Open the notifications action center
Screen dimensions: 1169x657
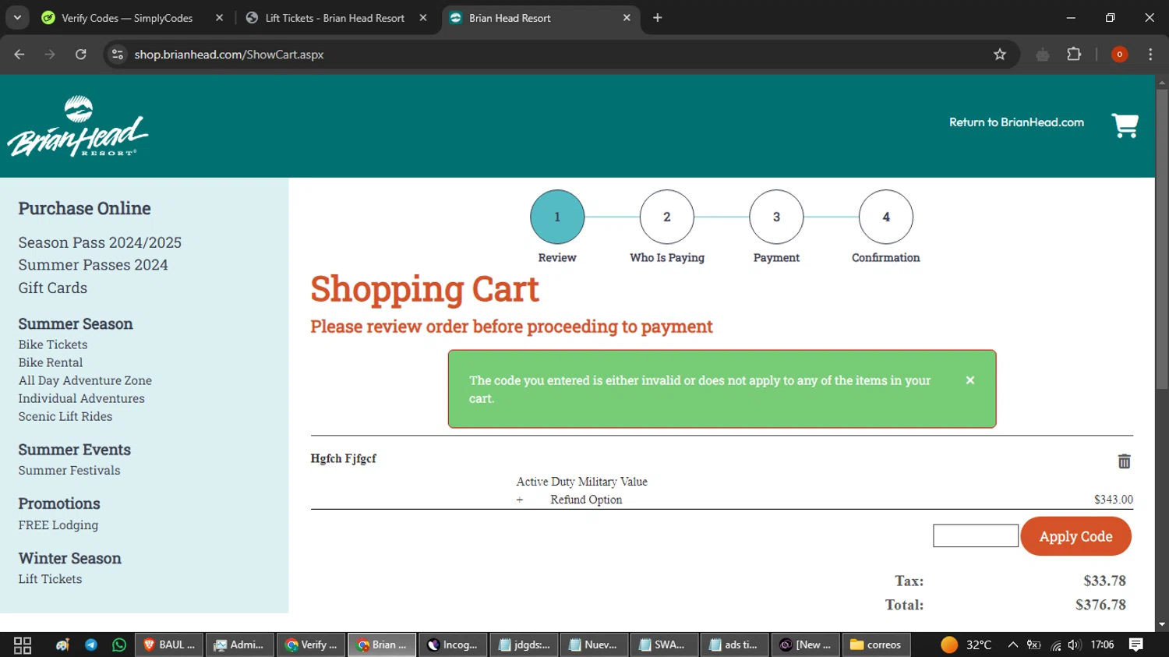(x=1136, y=645)
